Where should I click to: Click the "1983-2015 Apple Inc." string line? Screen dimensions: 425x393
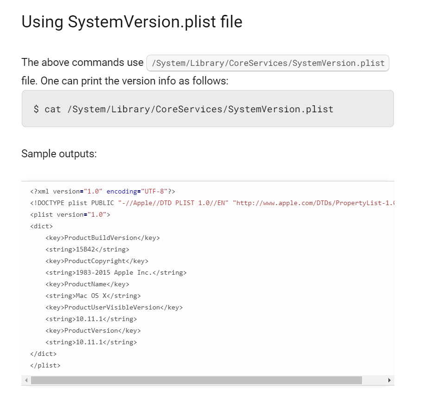116,272
